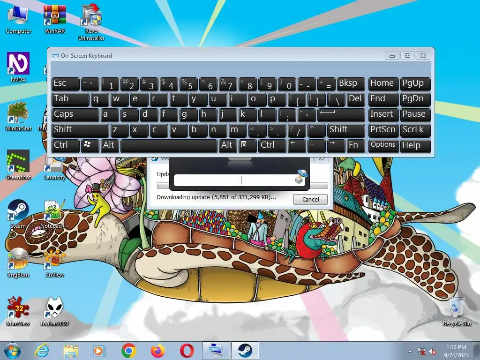Toggle the left Alt key

pos(110,146)
